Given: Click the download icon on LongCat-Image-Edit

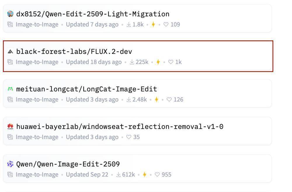Looking at the screenshot, I should pos(128,100).
